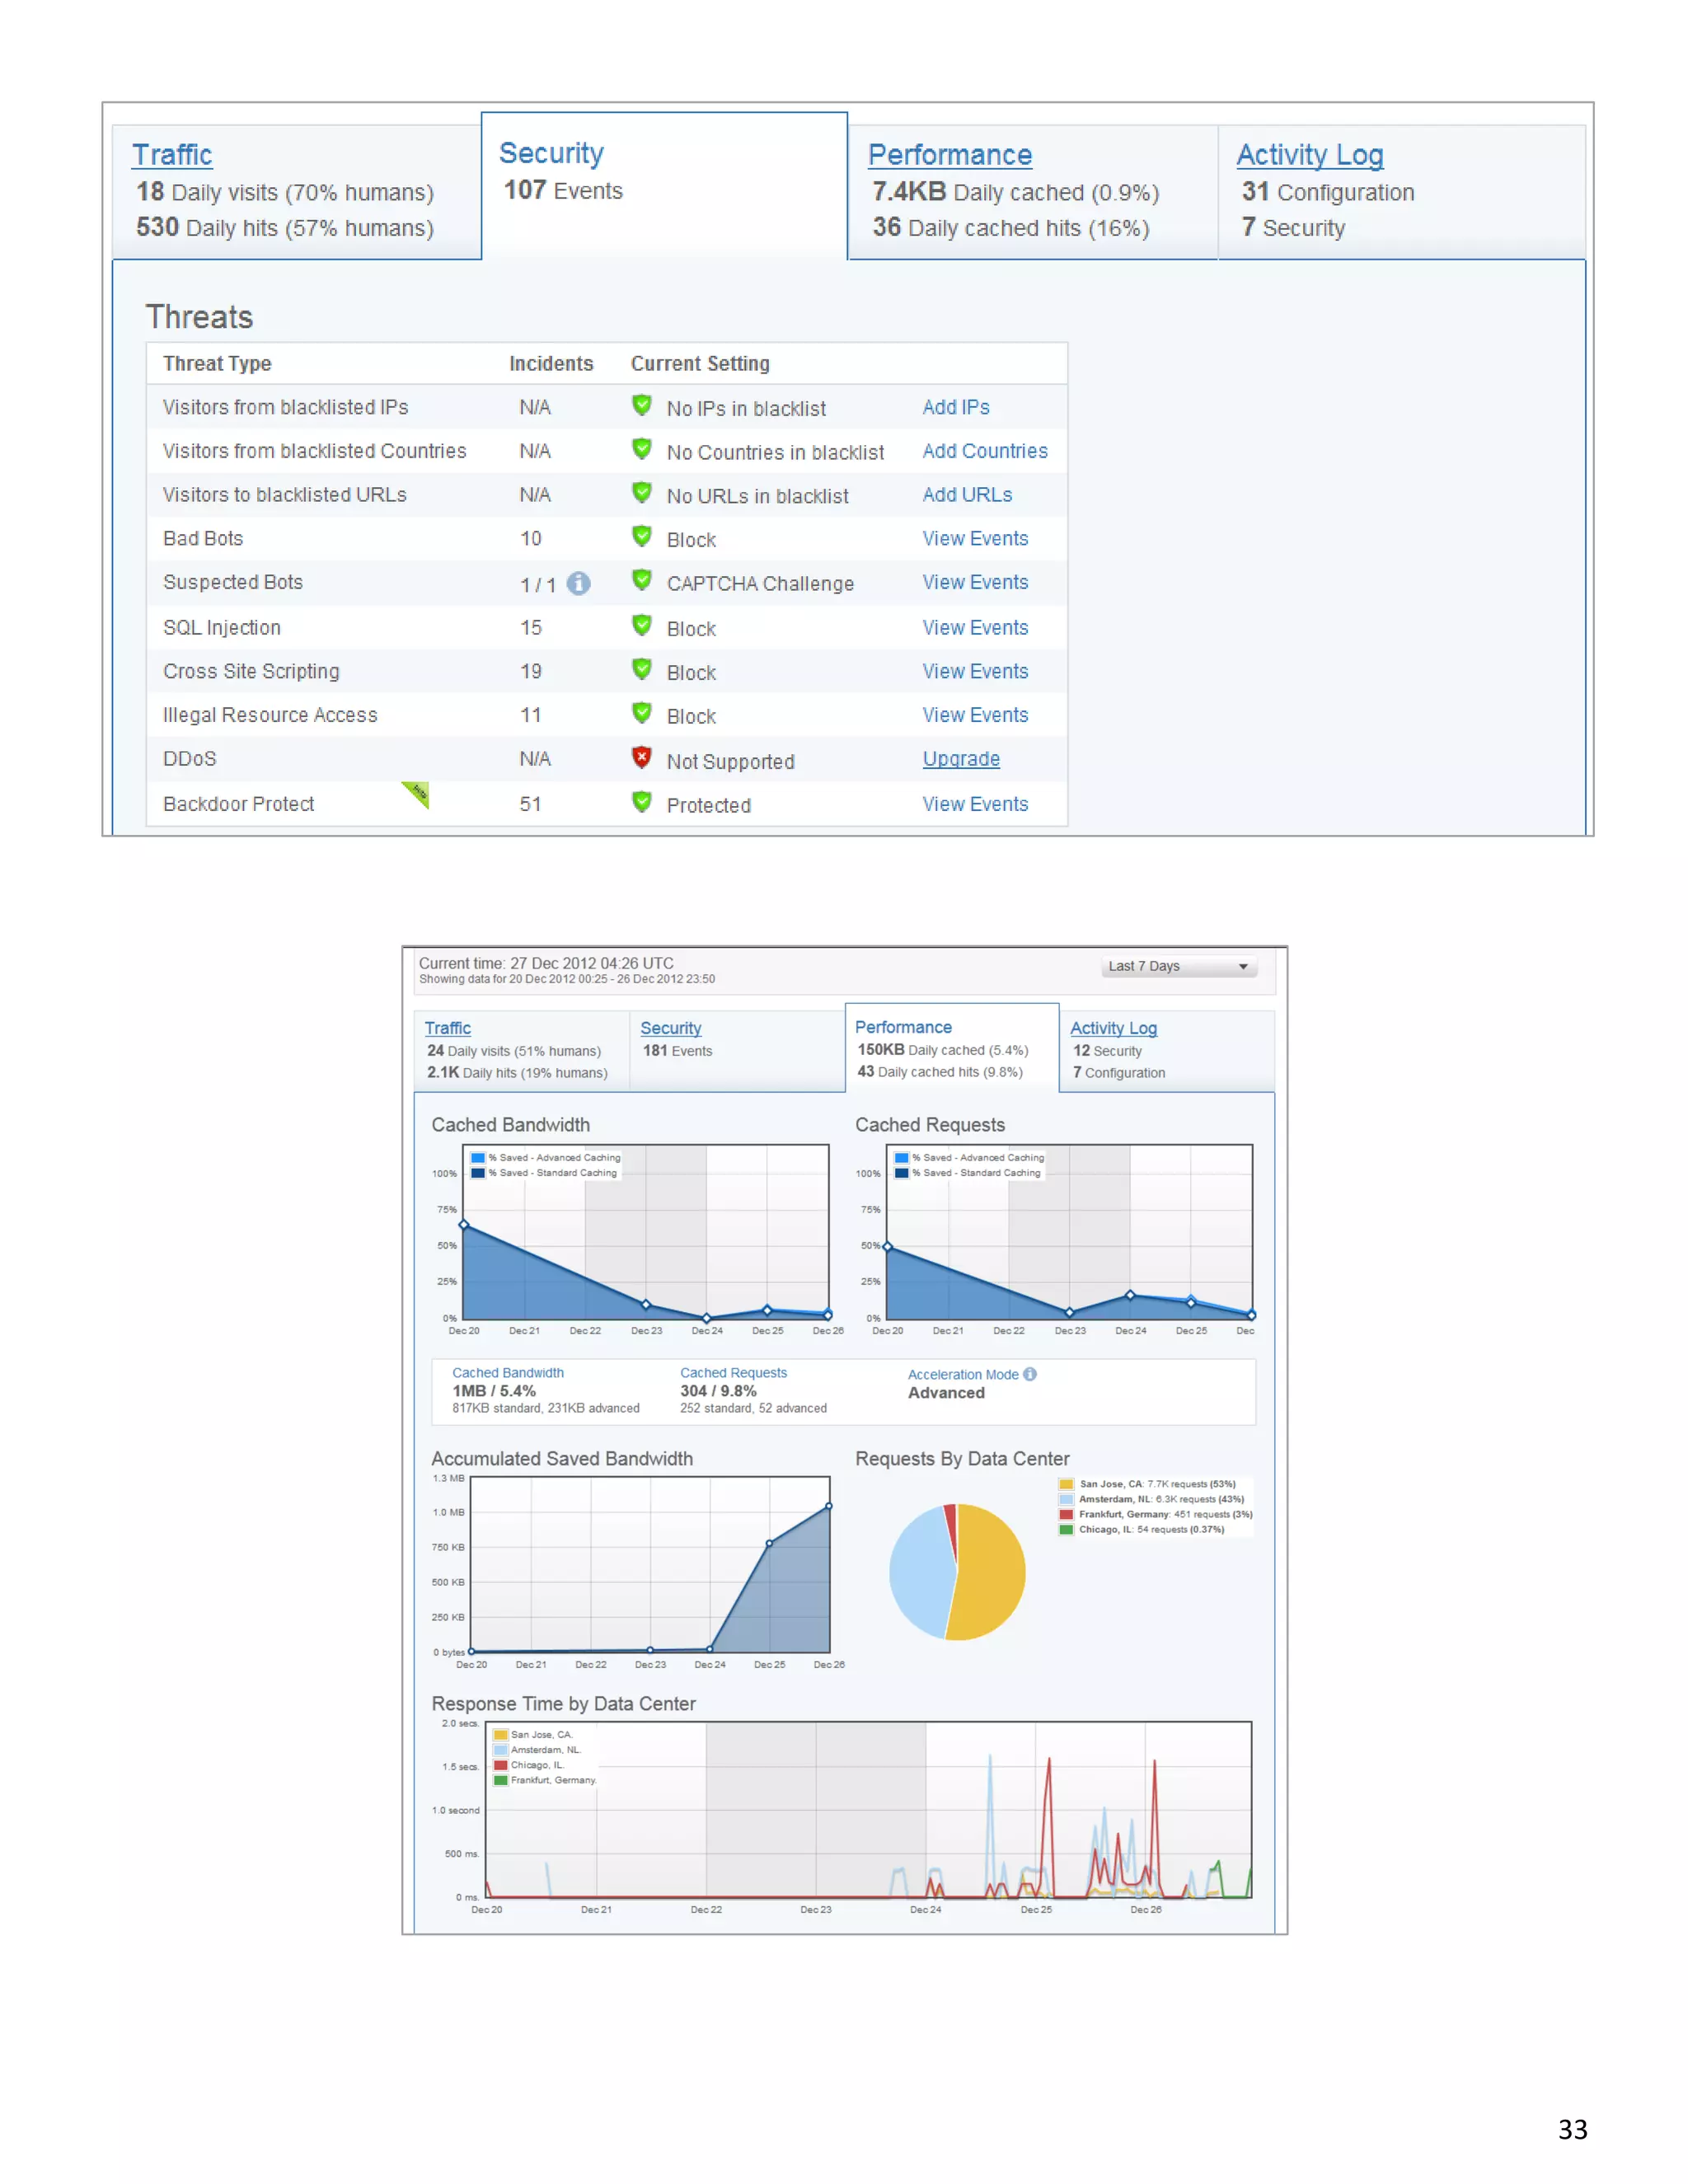Click San Jose legend swatch in pie chart

coord(1066,1484)
